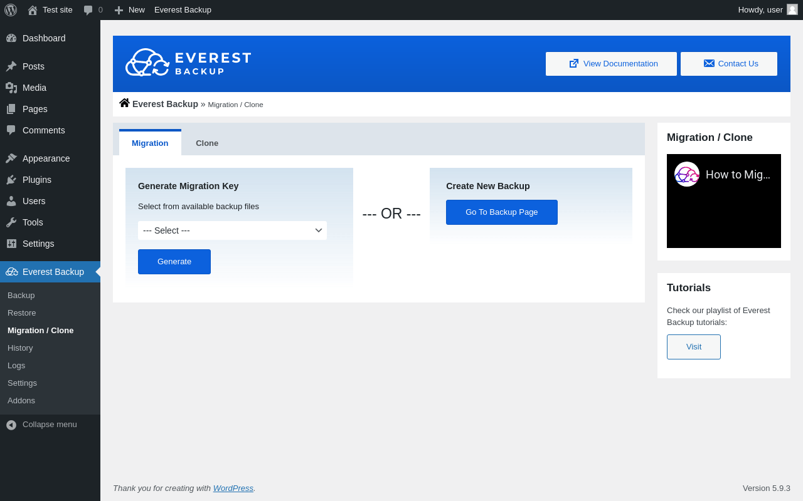Image resolution: width=803 pixels, height=501 pixels.
Task: Click the external link icon on View Documentation
Action: tap(574, 63)
